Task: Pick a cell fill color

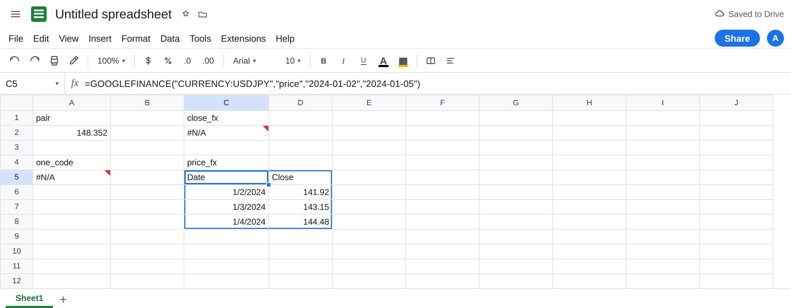Action: point(403,61)
